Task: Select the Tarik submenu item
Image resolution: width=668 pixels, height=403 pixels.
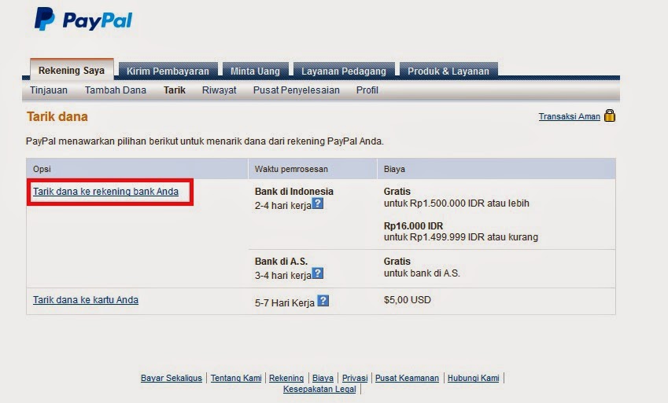Action: [x=175, y=90]
